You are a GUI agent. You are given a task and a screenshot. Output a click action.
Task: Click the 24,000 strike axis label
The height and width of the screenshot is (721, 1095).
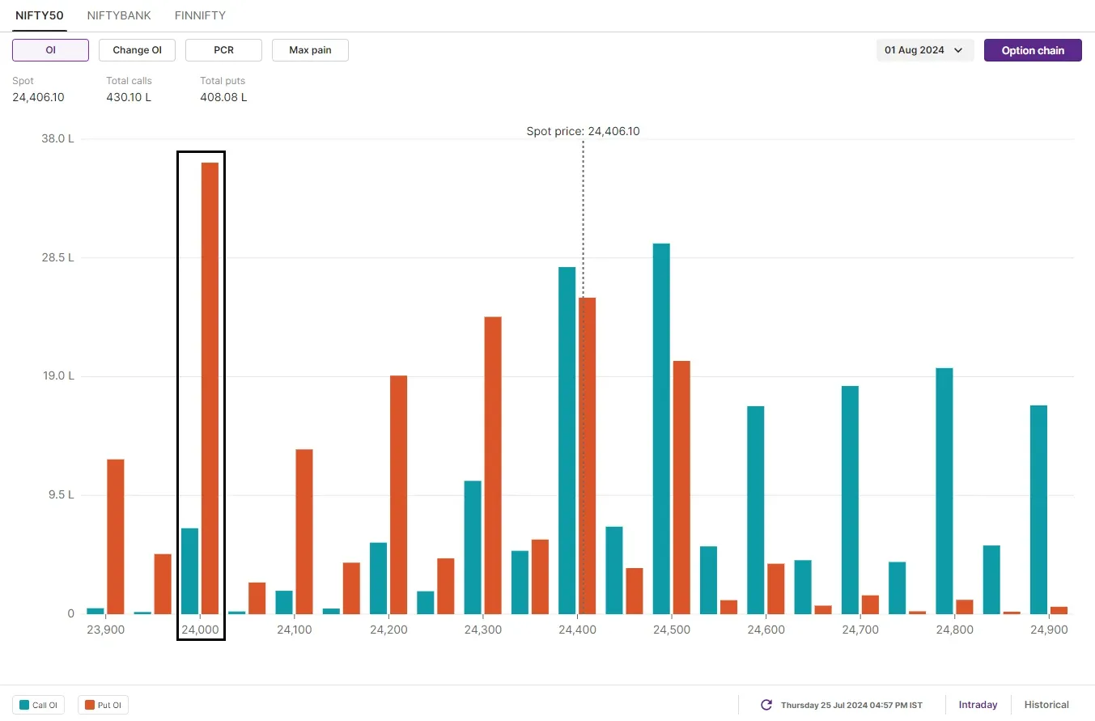200,630
